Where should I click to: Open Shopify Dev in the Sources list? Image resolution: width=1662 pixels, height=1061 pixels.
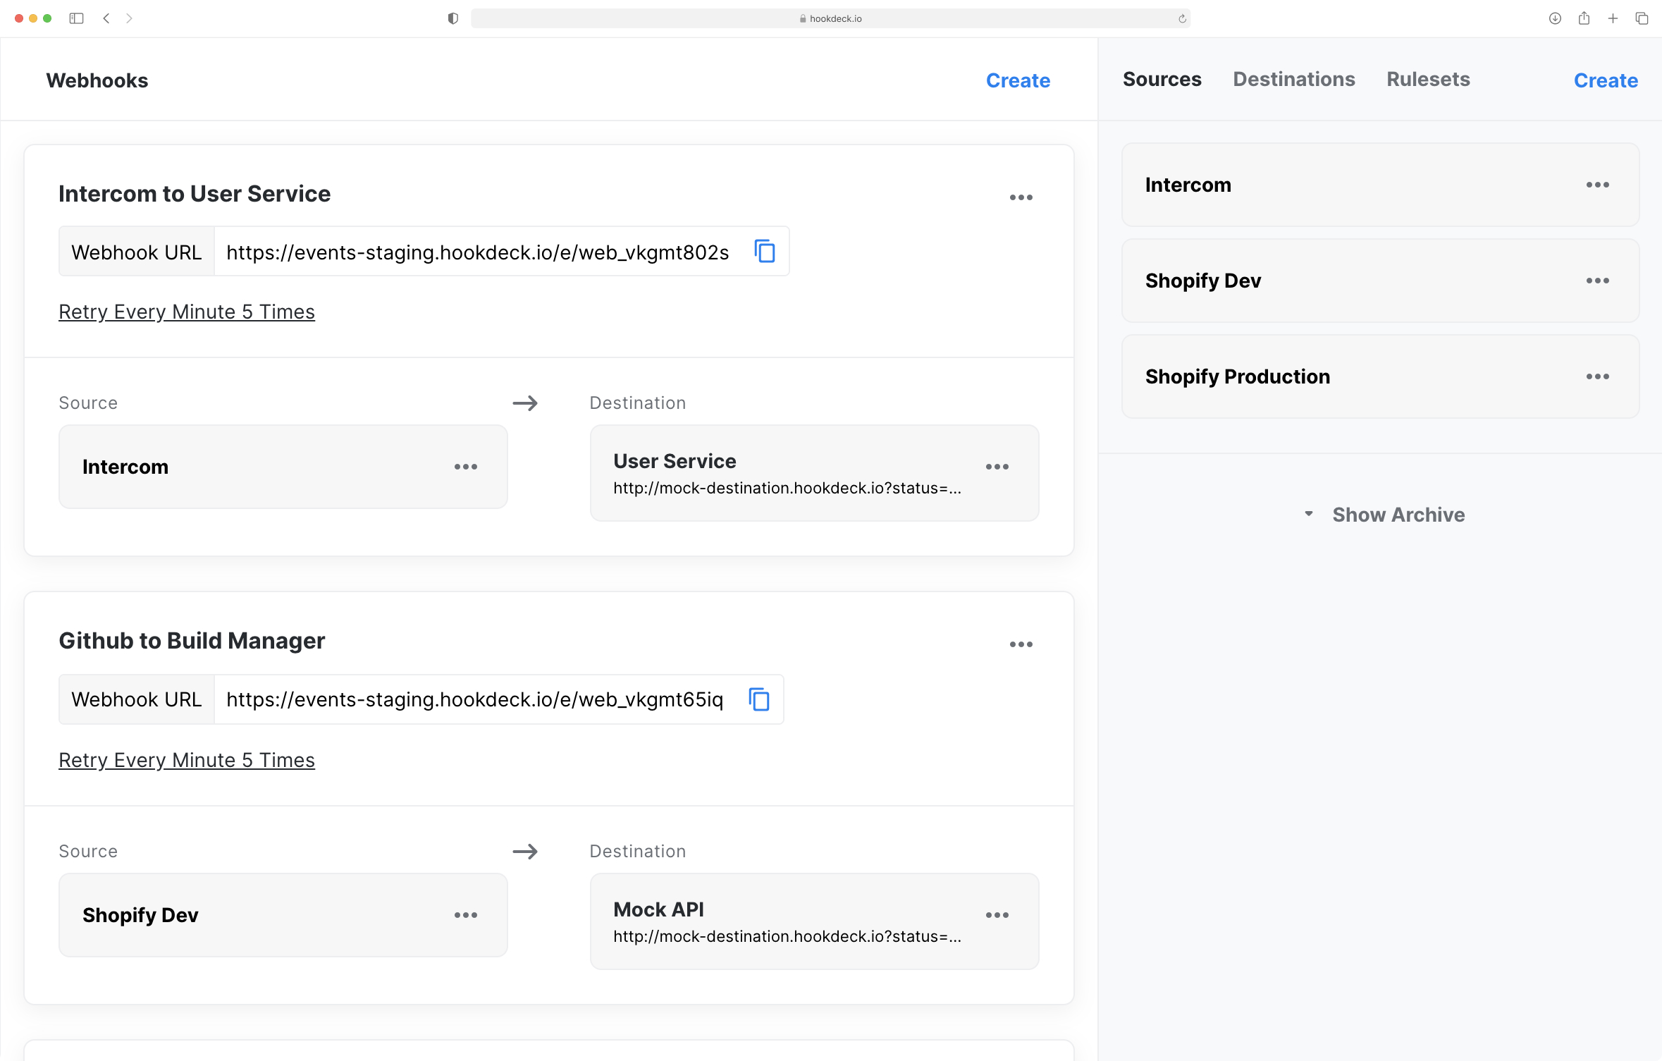point(1380,281)
